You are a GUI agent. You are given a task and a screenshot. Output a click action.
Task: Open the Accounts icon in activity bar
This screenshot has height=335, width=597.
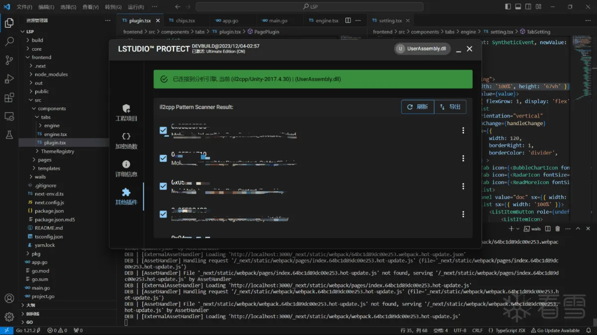pos(9,298)
